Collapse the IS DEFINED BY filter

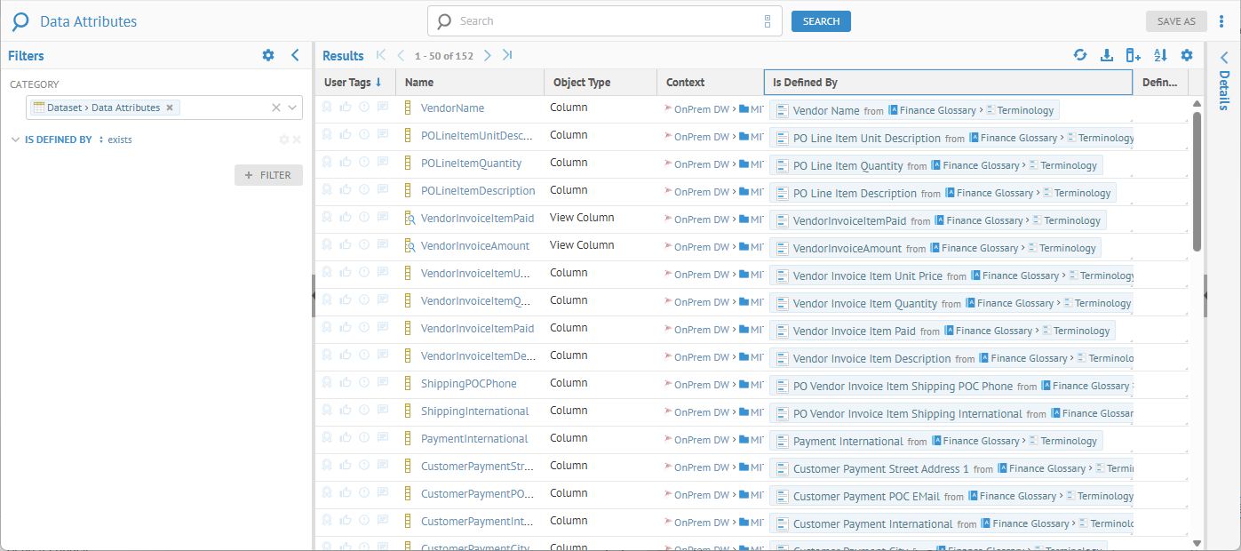pyautogui.click(x=16, y=140)
